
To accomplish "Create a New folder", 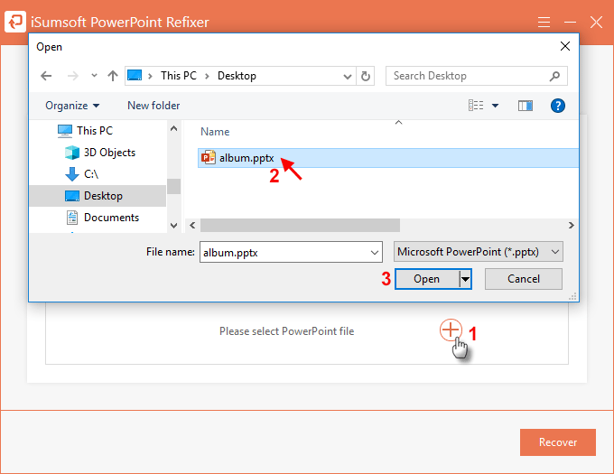I will pos(153,106).
